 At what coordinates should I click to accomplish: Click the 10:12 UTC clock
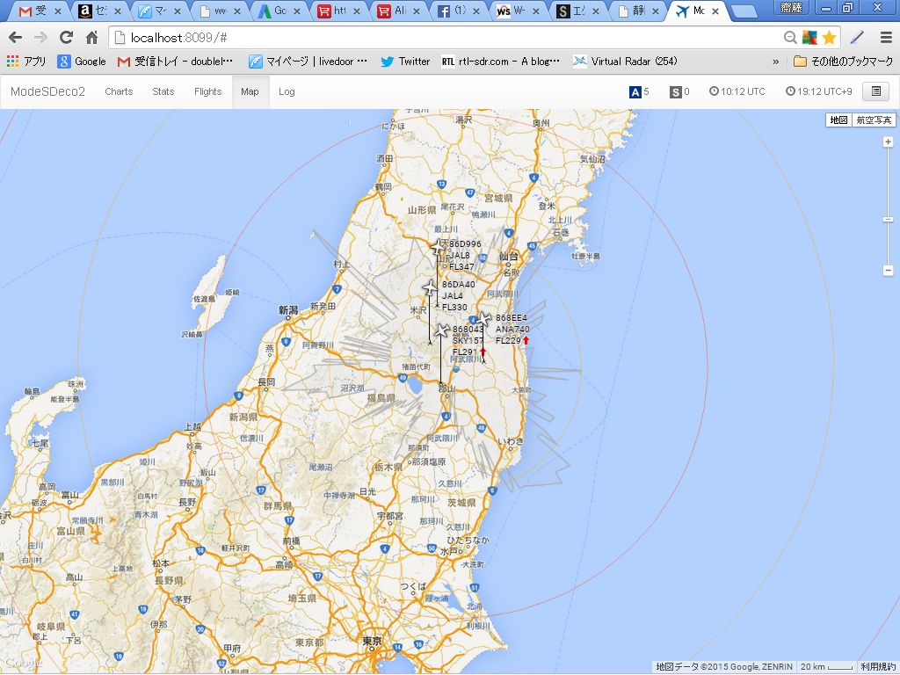click(737, 91)
